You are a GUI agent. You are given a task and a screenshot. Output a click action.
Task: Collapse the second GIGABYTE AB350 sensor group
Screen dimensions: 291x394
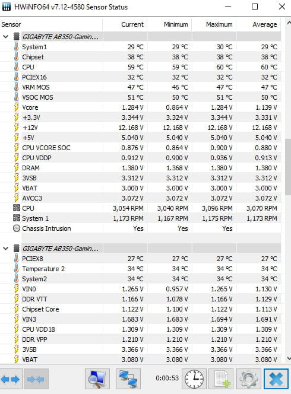point(5,249)
